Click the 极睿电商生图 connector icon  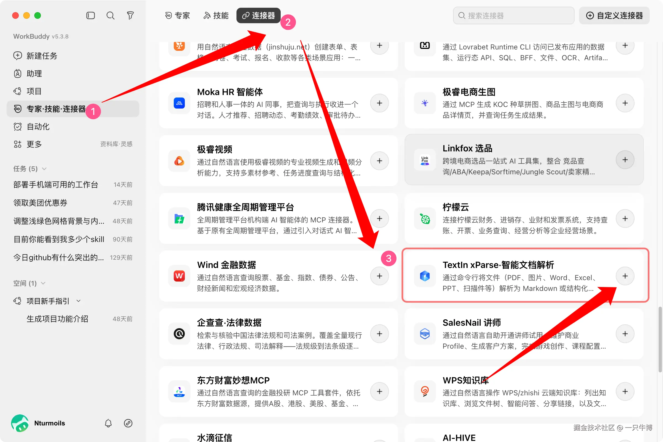425,103
